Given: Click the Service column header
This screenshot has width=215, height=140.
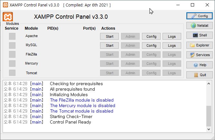Looking at the screenshot, I should 12,28.
